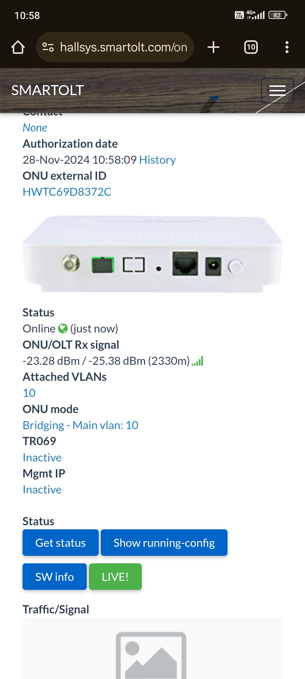Click the green online status globe icon
305x679 pixels.
pos(63,328)
